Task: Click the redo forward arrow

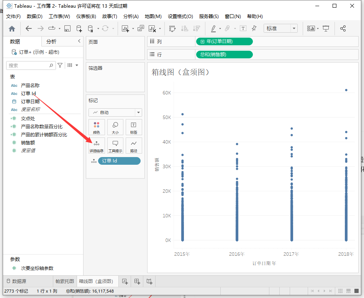Action: point(41,29)
